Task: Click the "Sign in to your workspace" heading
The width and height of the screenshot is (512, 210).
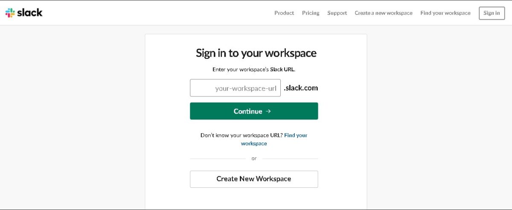Action: (256, 53)
